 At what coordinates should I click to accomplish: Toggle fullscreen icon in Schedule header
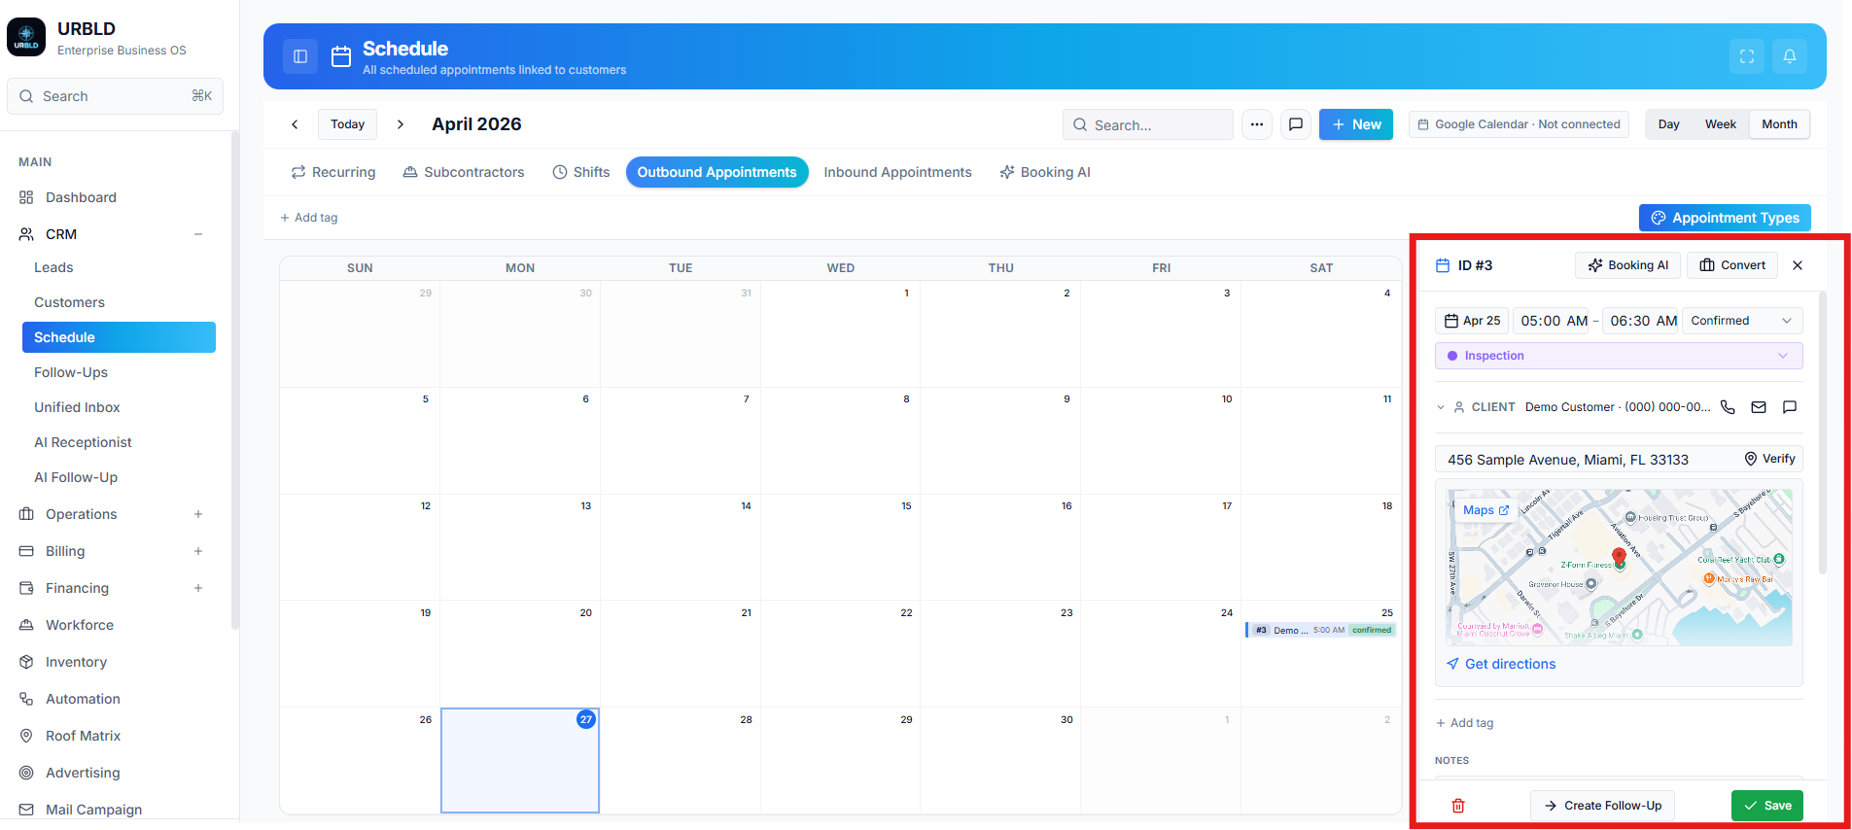point(1747,56)
